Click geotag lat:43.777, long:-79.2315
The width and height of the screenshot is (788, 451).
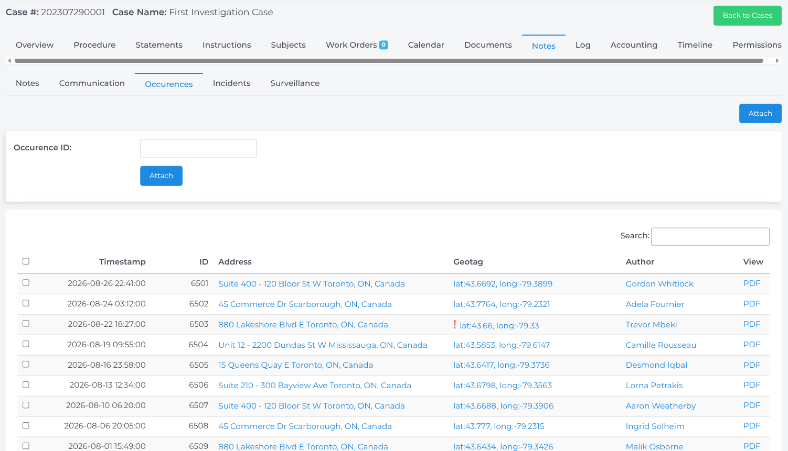pos(498,426)
